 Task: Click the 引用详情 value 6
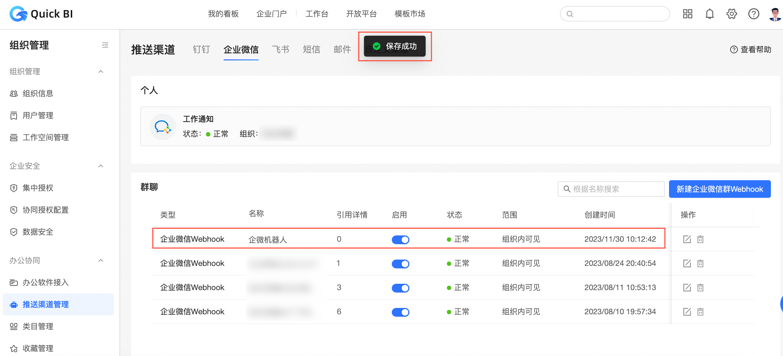pos(339,312)
